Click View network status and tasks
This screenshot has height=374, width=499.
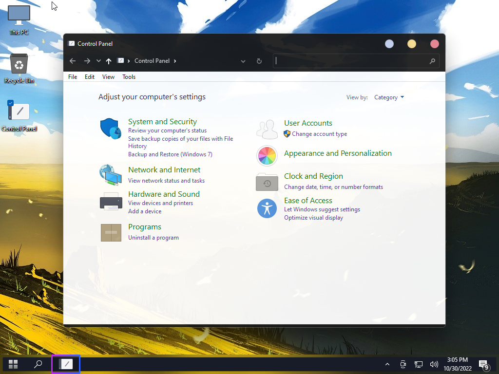[x=167, y=180]
